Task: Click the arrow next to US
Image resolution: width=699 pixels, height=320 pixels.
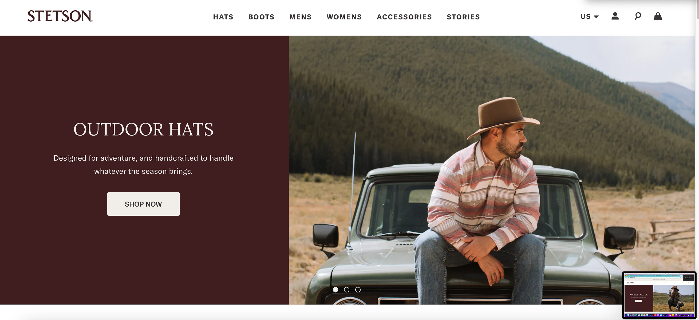Action: 596,17
